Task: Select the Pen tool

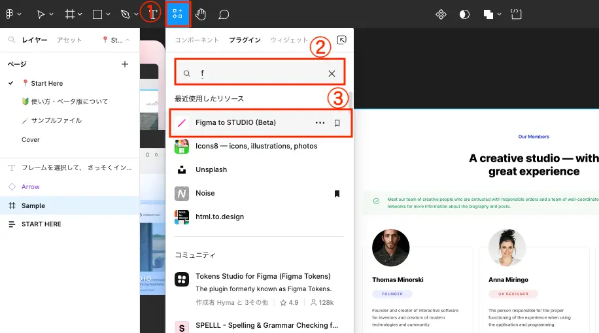Action: click(126, 14)
